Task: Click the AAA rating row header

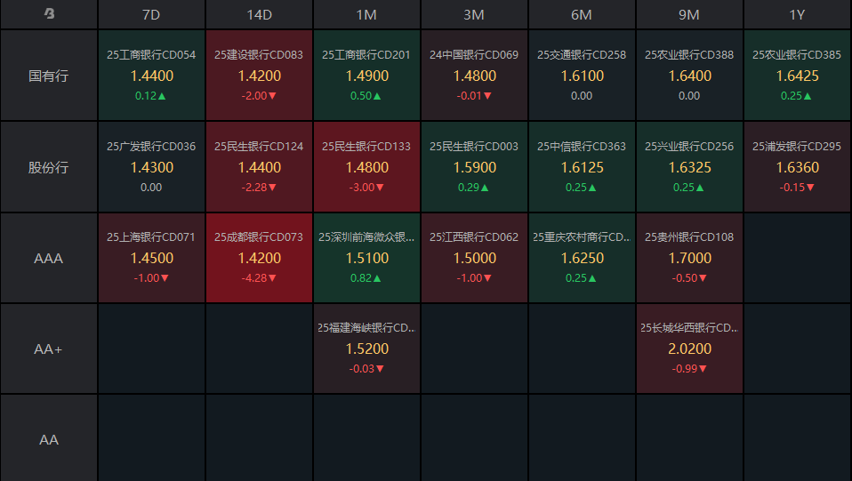Action: [x=49, y=258]
